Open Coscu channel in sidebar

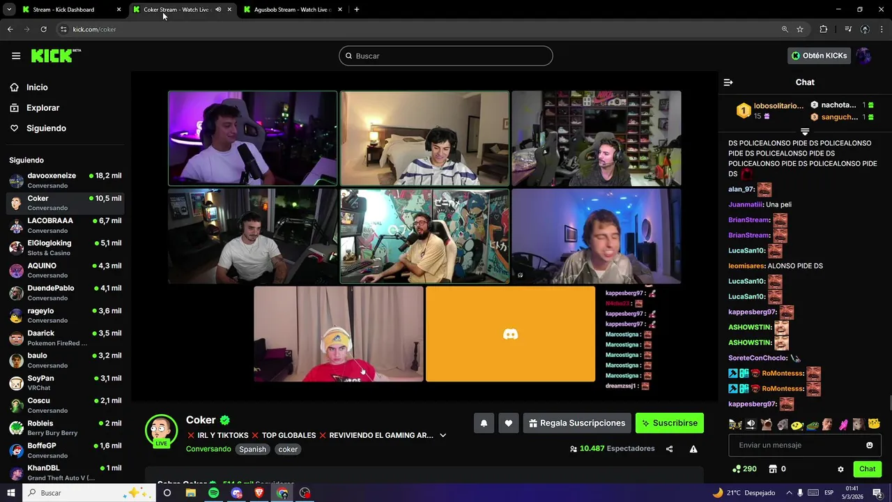point(65,405)
